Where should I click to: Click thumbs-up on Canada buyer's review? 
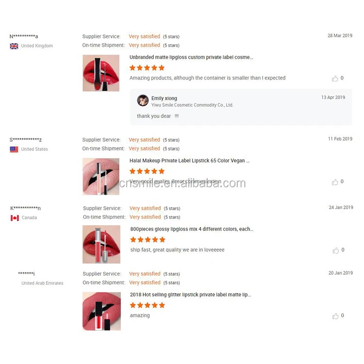(336, 250)
